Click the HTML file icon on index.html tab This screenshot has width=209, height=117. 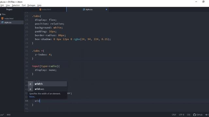tap(40, 9)
